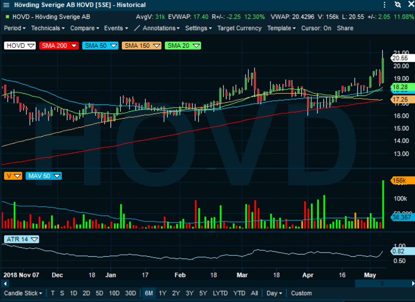This screenshot has width=415, height=302.
Task: Click the 2018 Nov 07 date label
Action: pos(21,275)
